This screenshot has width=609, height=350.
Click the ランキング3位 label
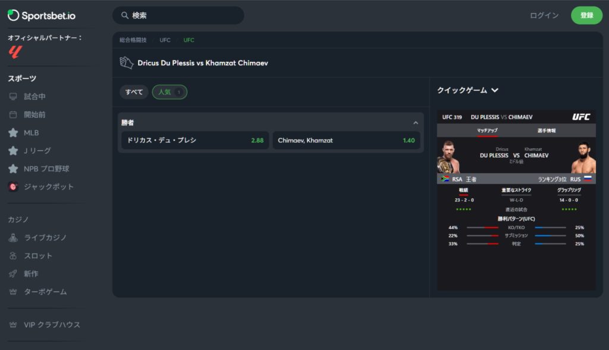tap(552, 179)
